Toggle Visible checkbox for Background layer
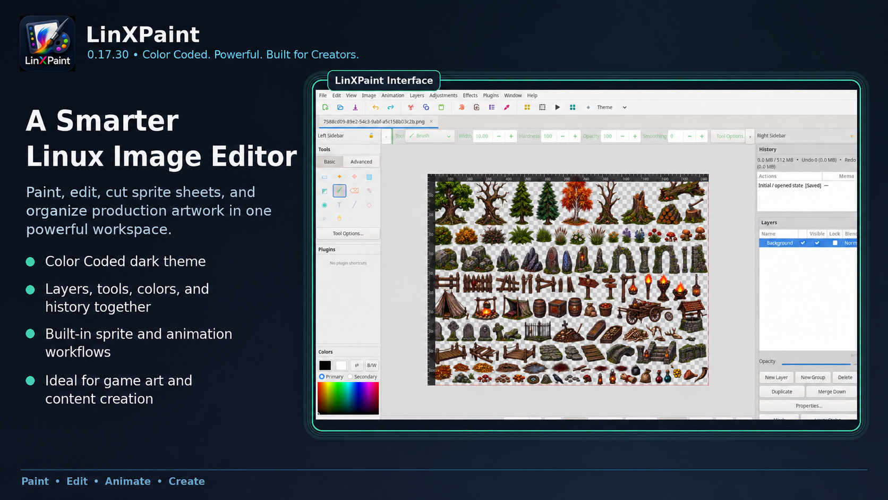Viewport: 888px width, 500px height. click(817, 243)
